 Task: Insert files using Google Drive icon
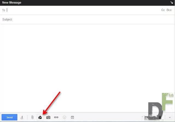(40, 117)
